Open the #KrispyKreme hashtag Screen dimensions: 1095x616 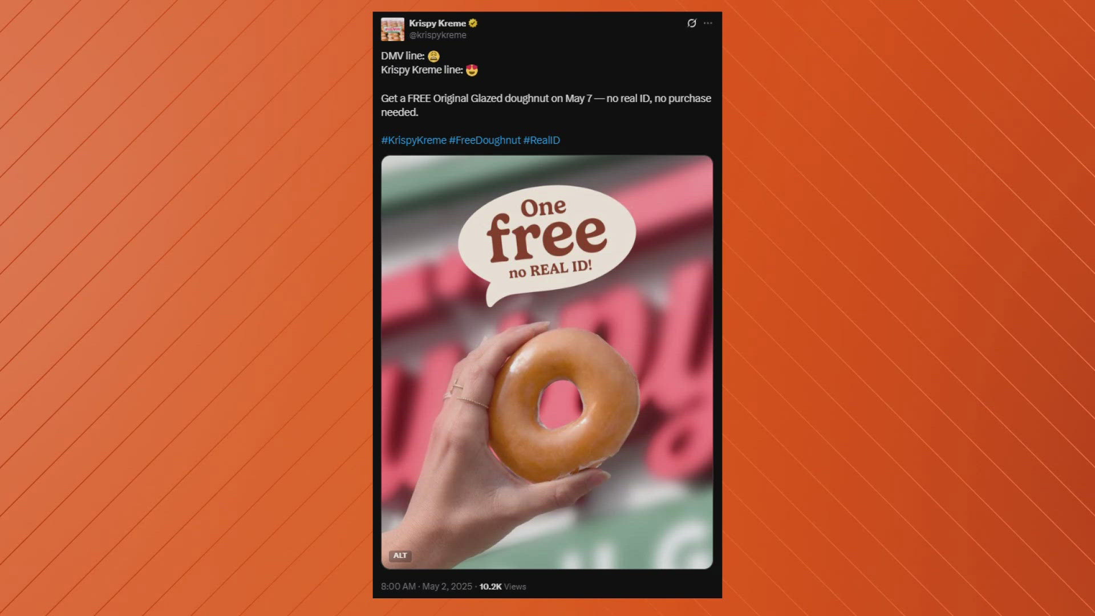(413, 140)
